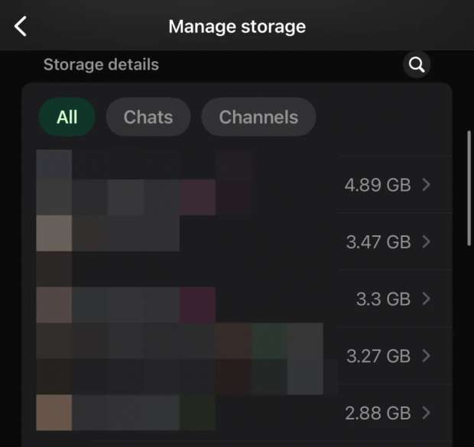Screen dimensions: 474x447
Task: Click the vertical scrollbar on the right
Action: pyautogui.click(x=469, y=188)
